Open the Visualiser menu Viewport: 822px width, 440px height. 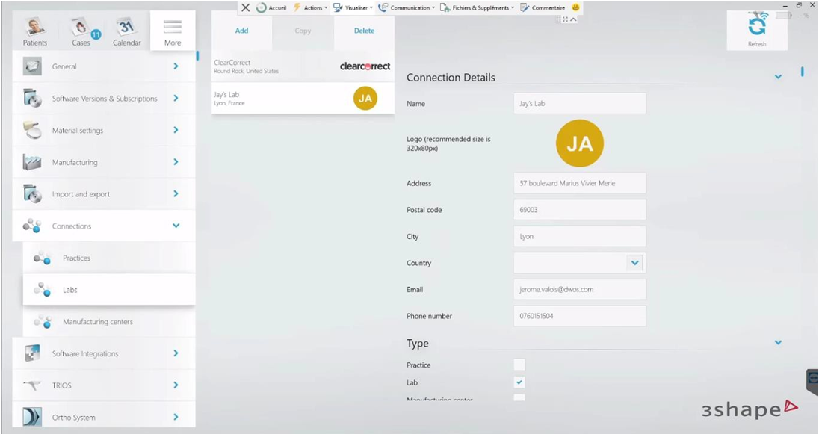point(353,8)
